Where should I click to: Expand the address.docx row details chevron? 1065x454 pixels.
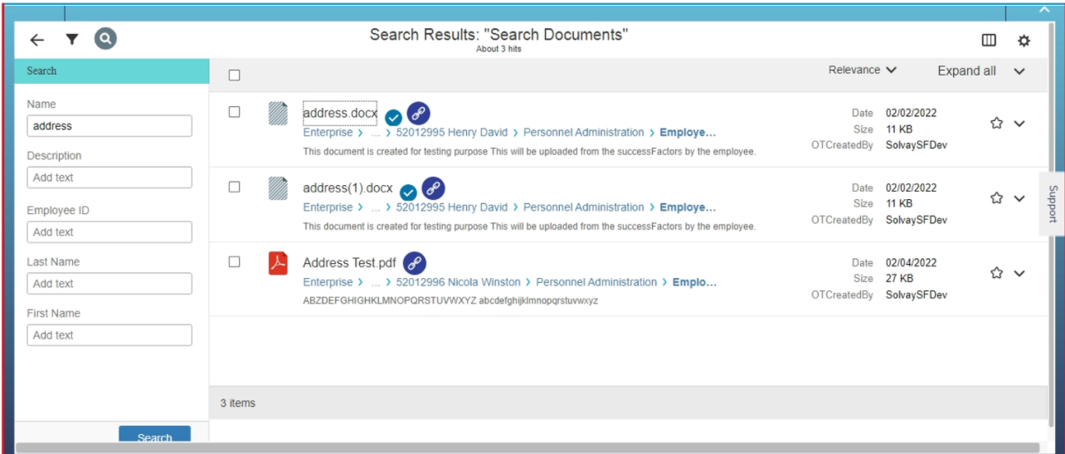point(1020,124)
